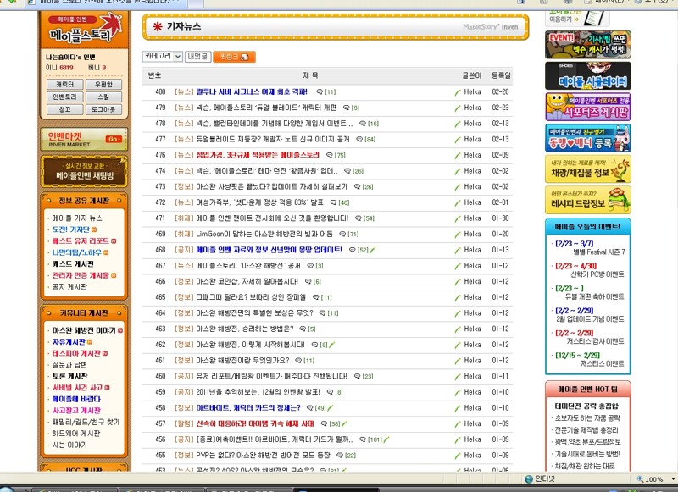
Task: Open article 476 titled 점입가경, 3단규제
Action: [258, 155]
